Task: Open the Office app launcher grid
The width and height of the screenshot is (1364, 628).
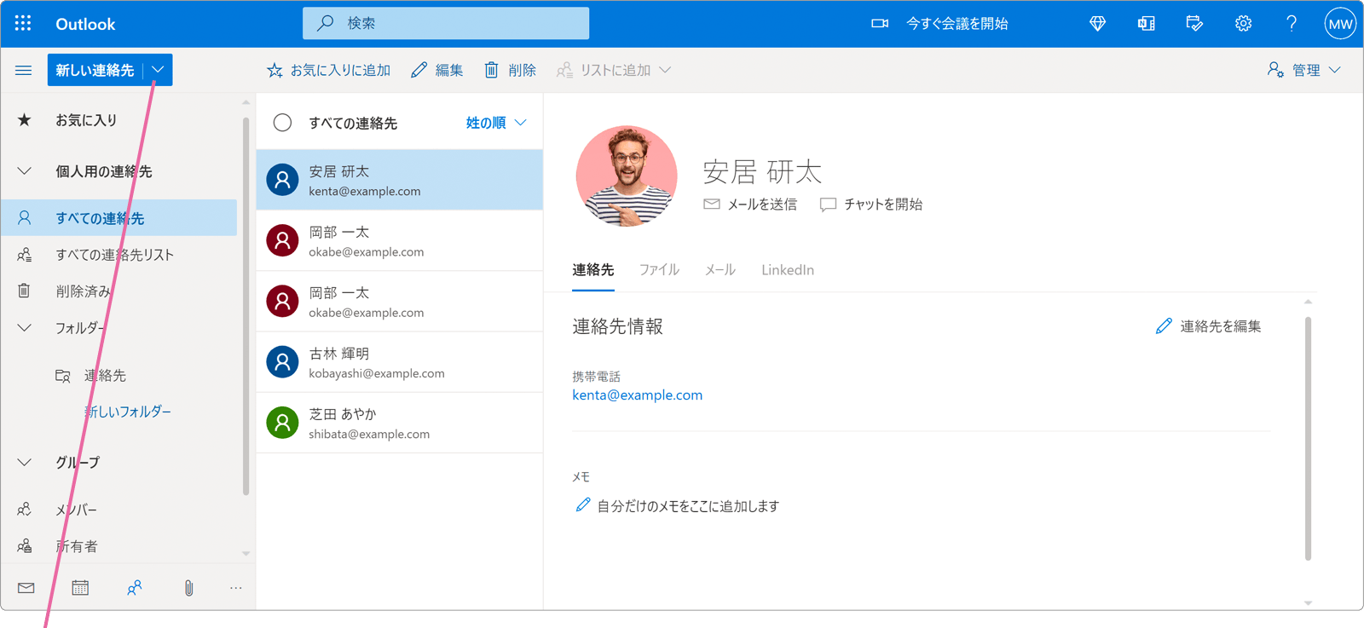Action: tap(23, 24)
